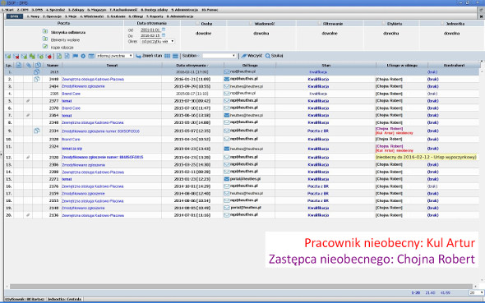
Task: Click the Szukaj magnifier search button
Action: pos(274,56)
